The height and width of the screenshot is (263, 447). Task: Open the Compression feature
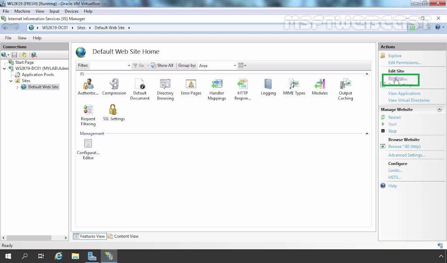(x=114, y=87)
